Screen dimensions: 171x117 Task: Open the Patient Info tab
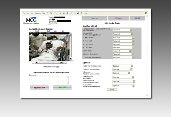(94, 18)
